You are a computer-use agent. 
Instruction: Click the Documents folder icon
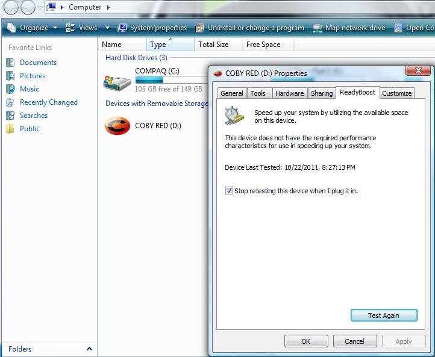click(10, 63)
